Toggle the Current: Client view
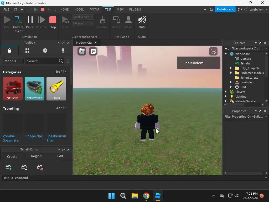Image resolution: width=269 pixels, height=202 pixels. pos(19,24)
